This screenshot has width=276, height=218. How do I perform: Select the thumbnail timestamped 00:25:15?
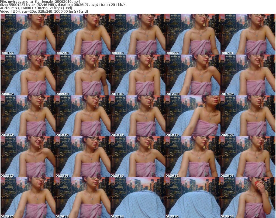coord(138,157)
